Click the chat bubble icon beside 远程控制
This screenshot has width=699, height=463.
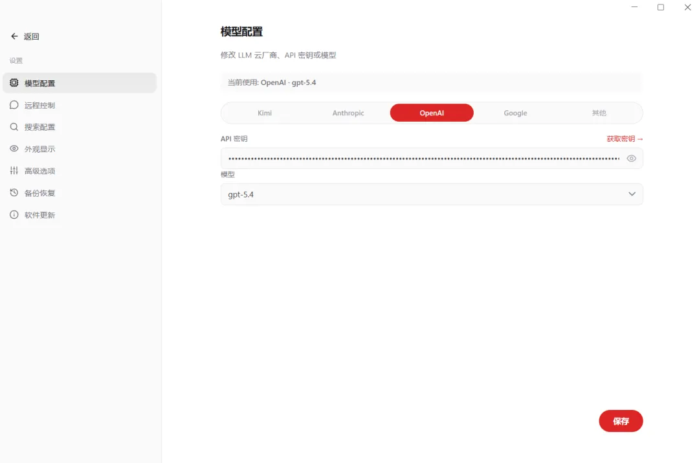[x=14, y=105]
